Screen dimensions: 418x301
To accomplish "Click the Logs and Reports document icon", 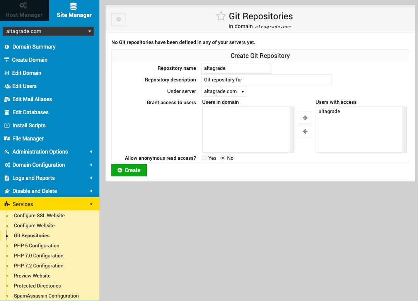I will [x=7, y=178].
